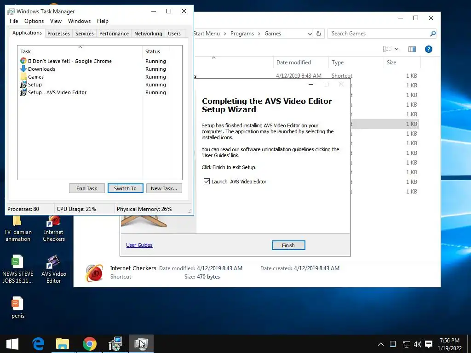Click the Games folder icon in the task list

tap(23, 77)
